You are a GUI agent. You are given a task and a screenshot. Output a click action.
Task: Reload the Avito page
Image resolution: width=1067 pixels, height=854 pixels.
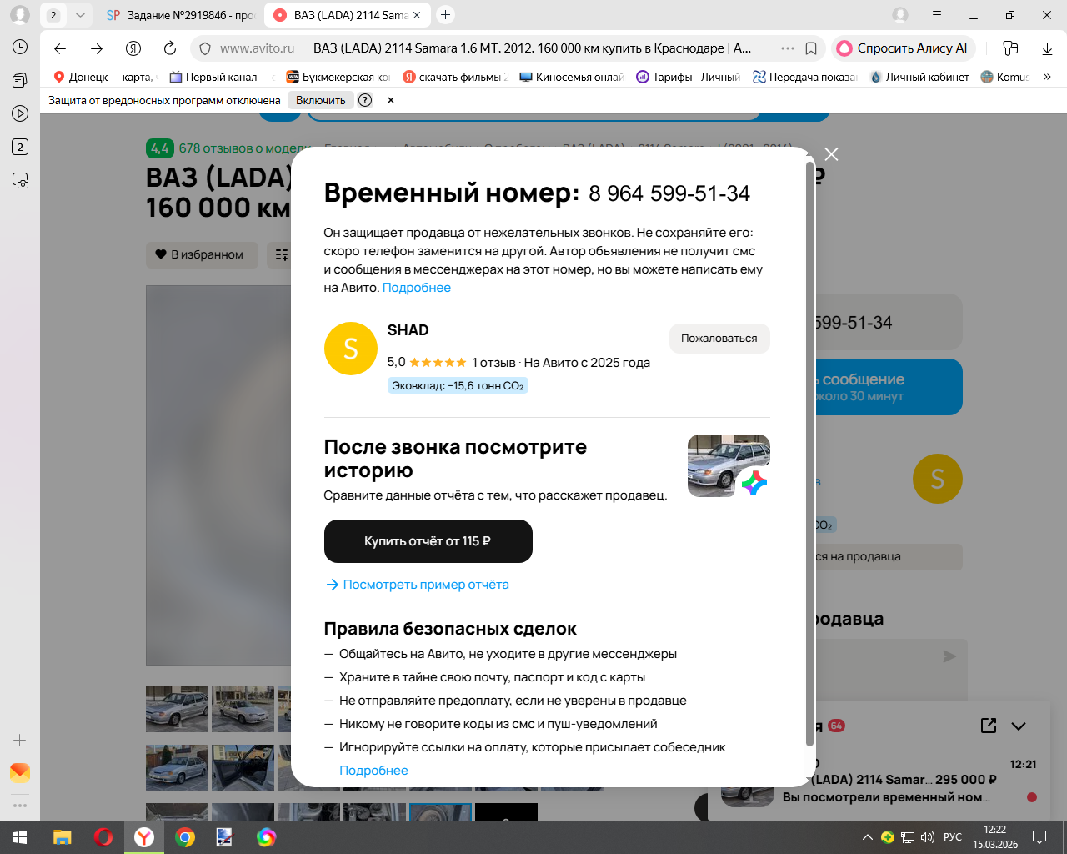[x=170, y=48]
